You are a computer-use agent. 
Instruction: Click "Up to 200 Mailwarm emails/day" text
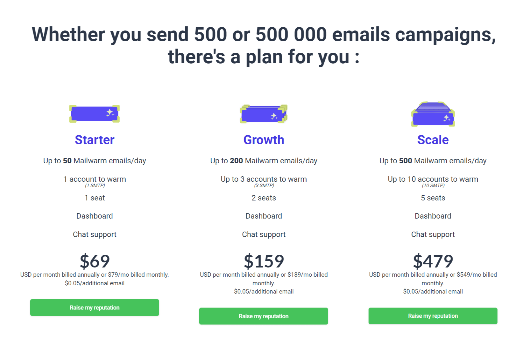264,161
